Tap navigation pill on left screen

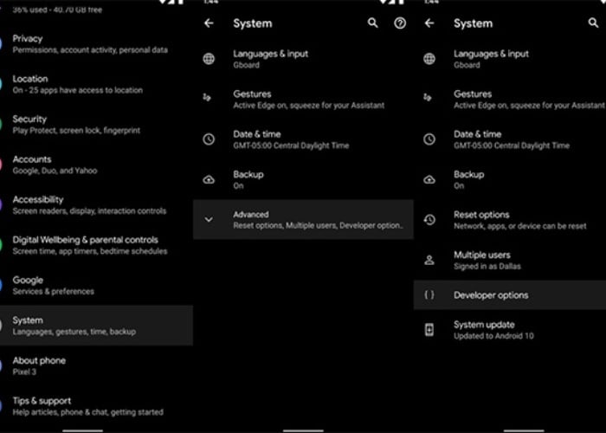[x=83, y=430]
